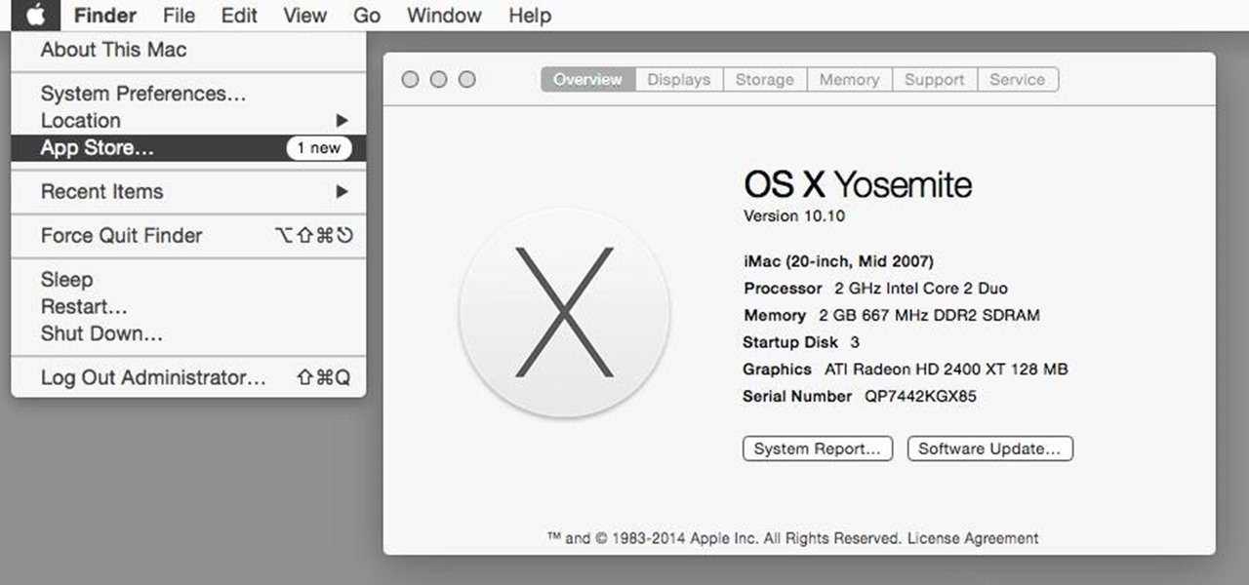The width and height of the screenshot is (1249, 585).
Task: Switch to the Displays tab
Action: (x=679, y=80)
